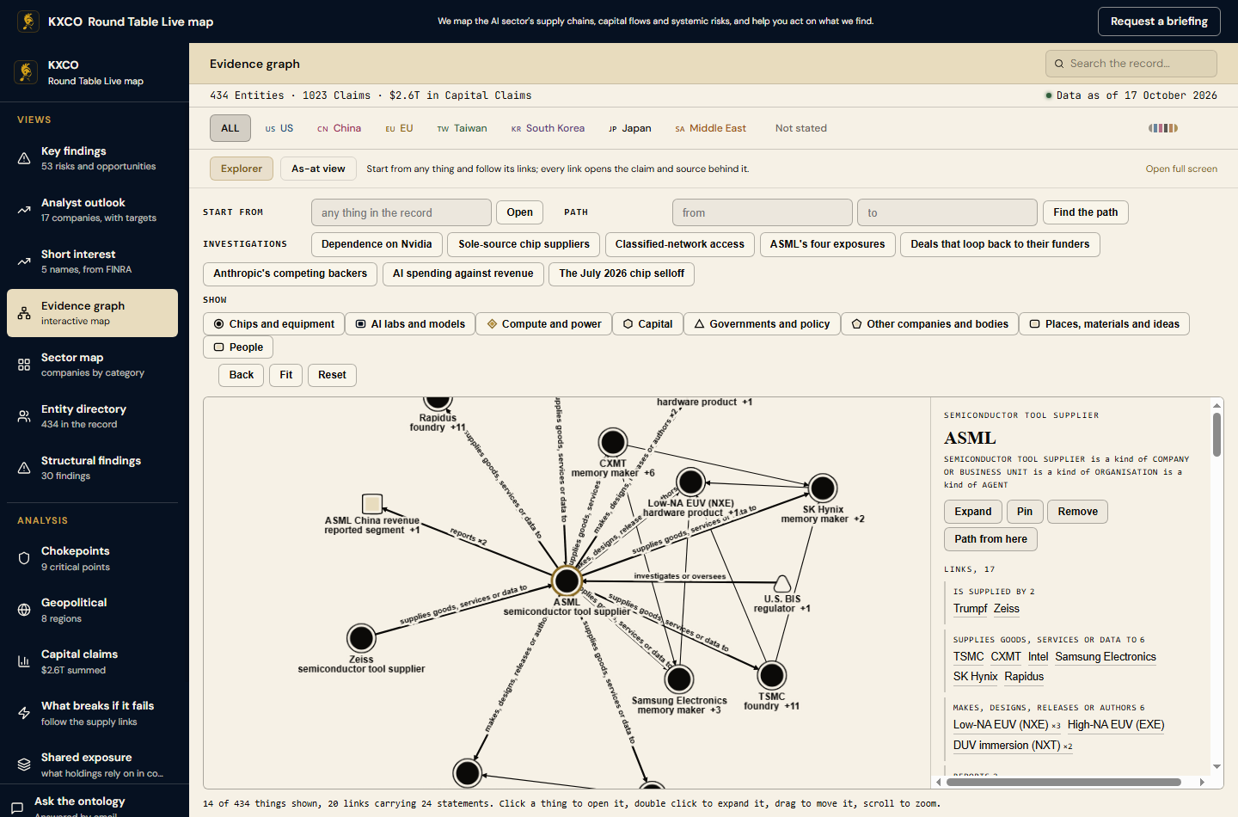Click the Samsung Electronics link in the panel
Viewport: 1238px width, 817px height.
pos(1106,657)
